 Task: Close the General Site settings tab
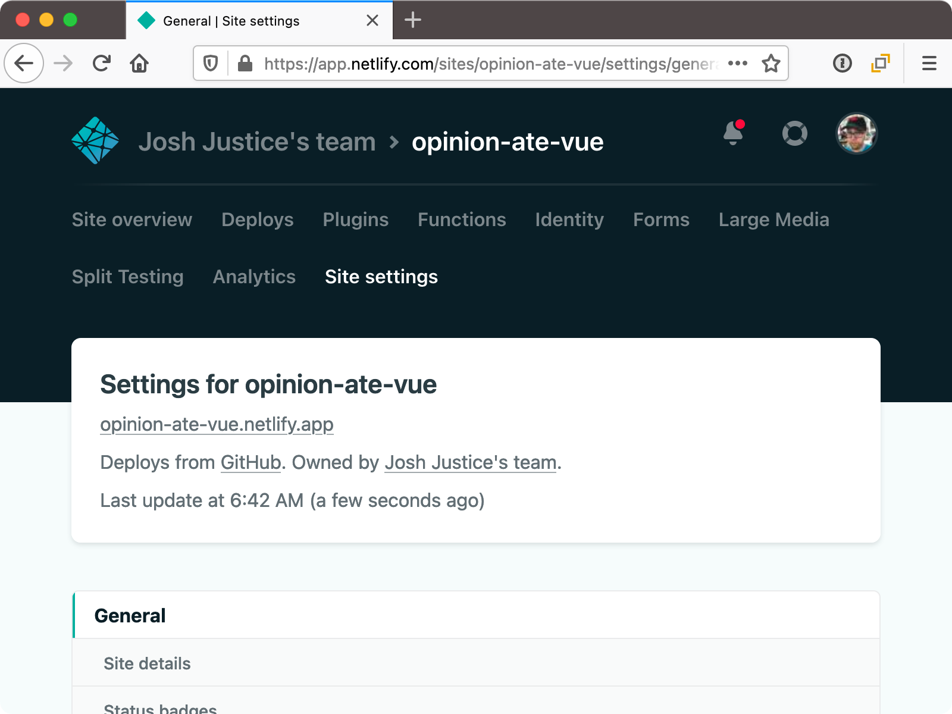tap(372, 20)
